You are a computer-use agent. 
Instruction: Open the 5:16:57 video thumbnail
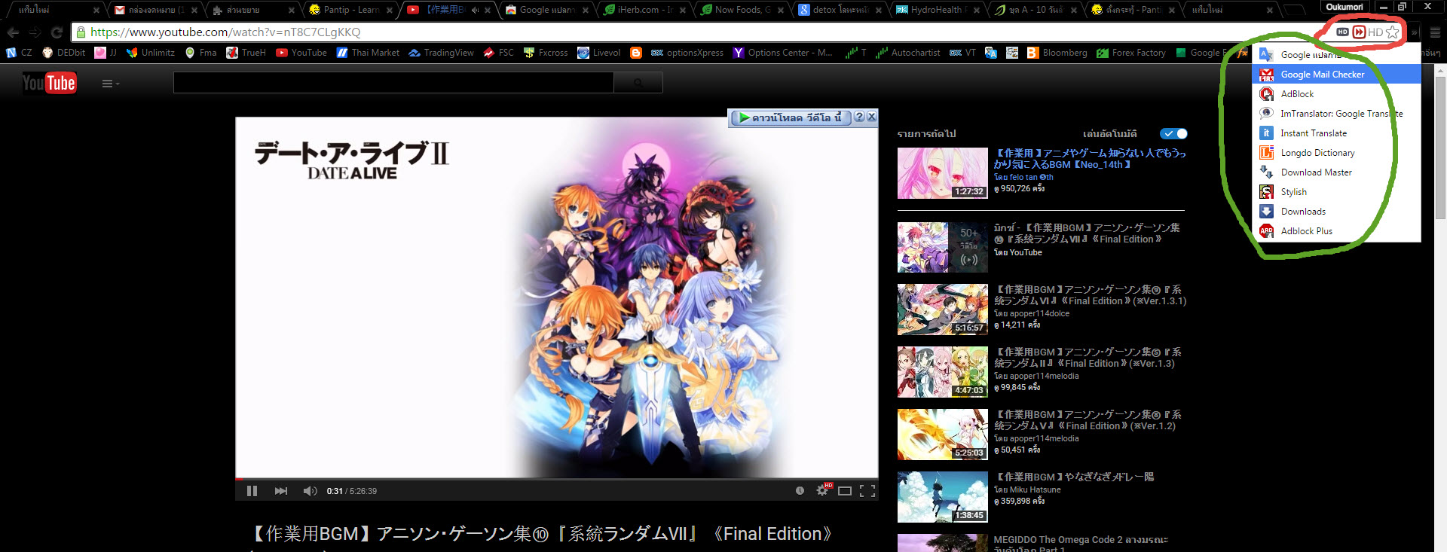tap(942, 310)
